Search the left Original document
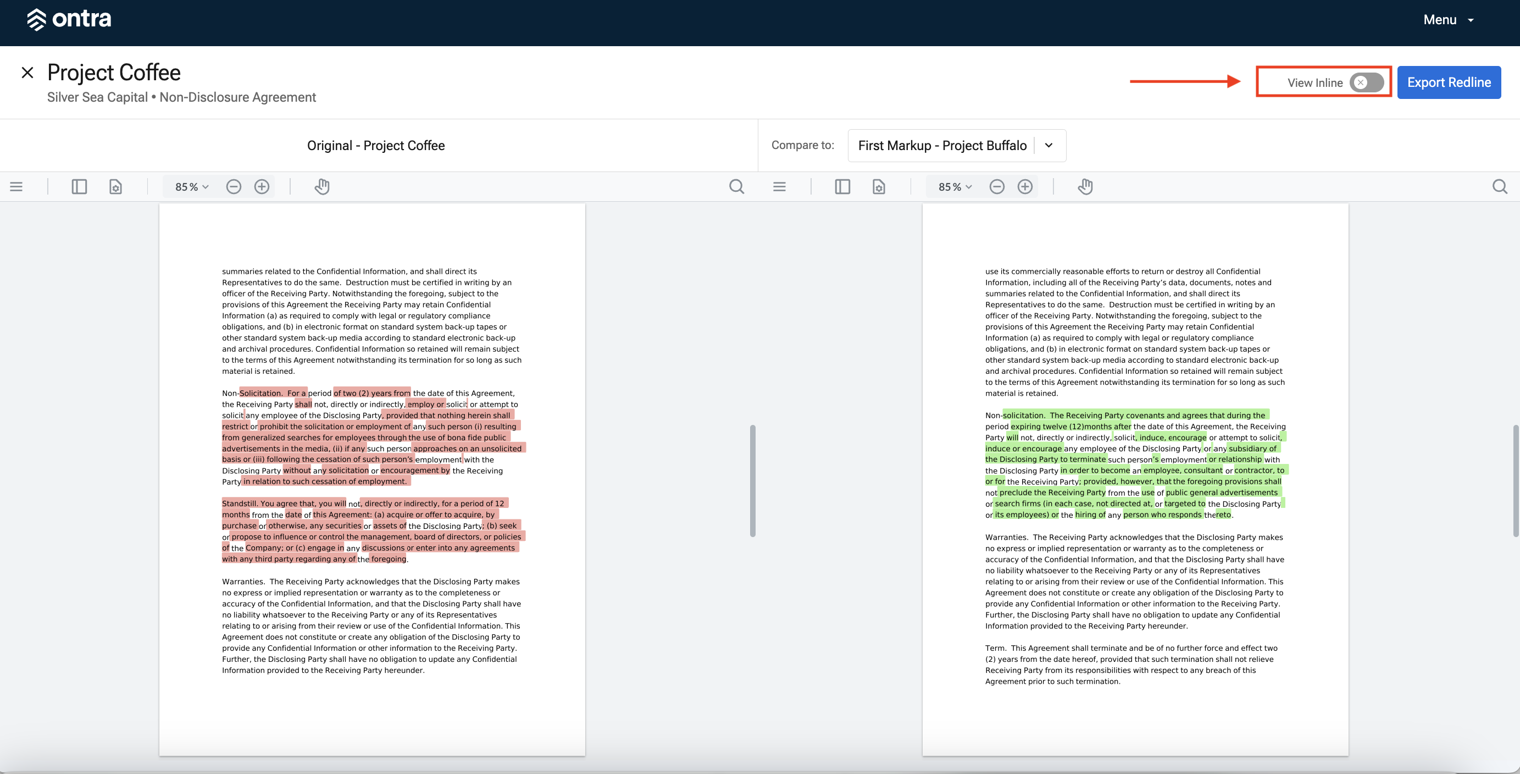Viewport: 1520px width, 774px height. point(736,186)
